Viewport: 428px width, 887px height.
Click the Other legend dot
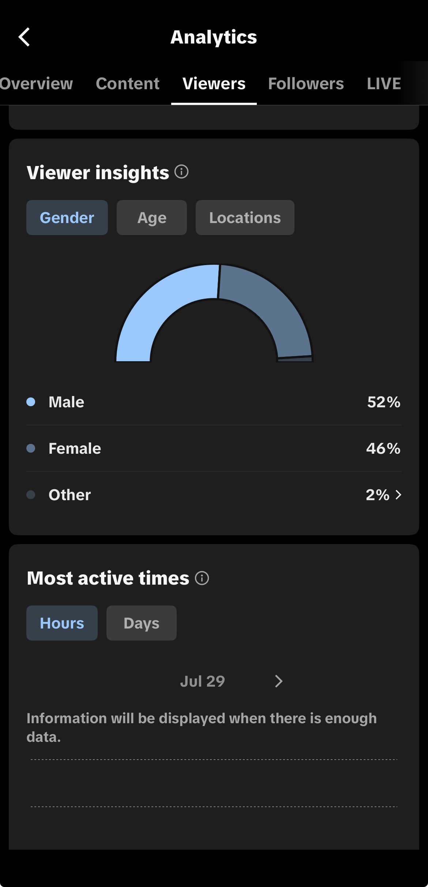click(x=31, y=495)
